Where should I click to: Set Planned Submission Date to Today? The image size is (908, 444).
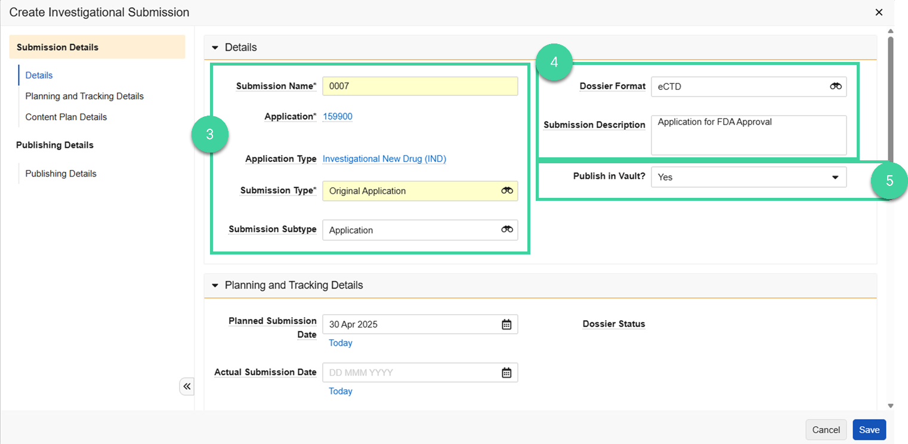coord(341,343)
